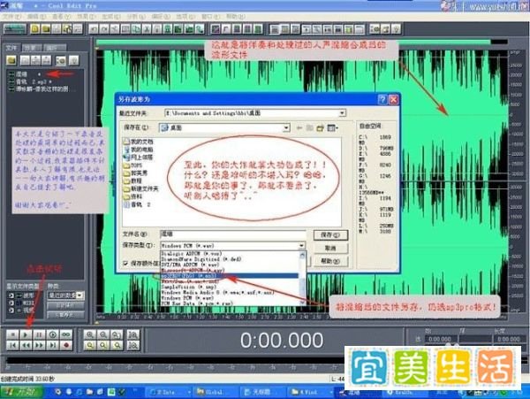Click the File name input field
The width and height of the screenshot is (530, 399).
(233, 234)
